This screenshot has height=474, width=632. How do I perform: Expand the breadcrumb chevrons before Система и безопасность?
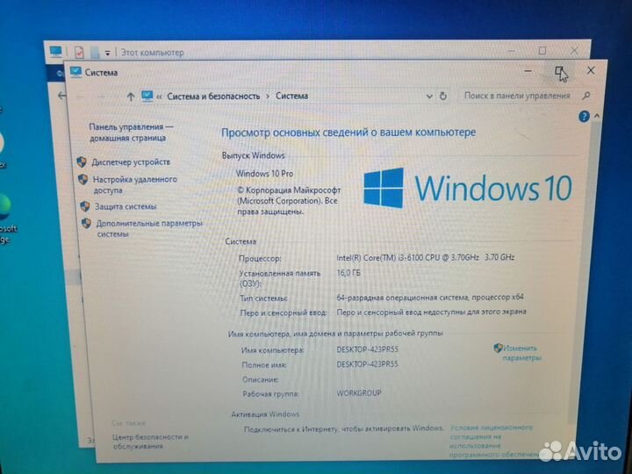161,96
